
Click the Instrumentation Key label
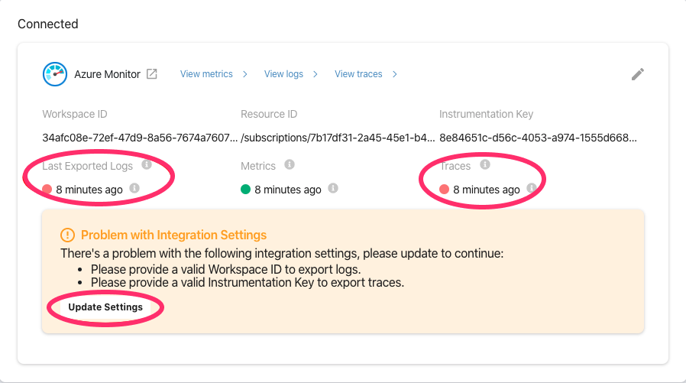(x=486, y=114)
